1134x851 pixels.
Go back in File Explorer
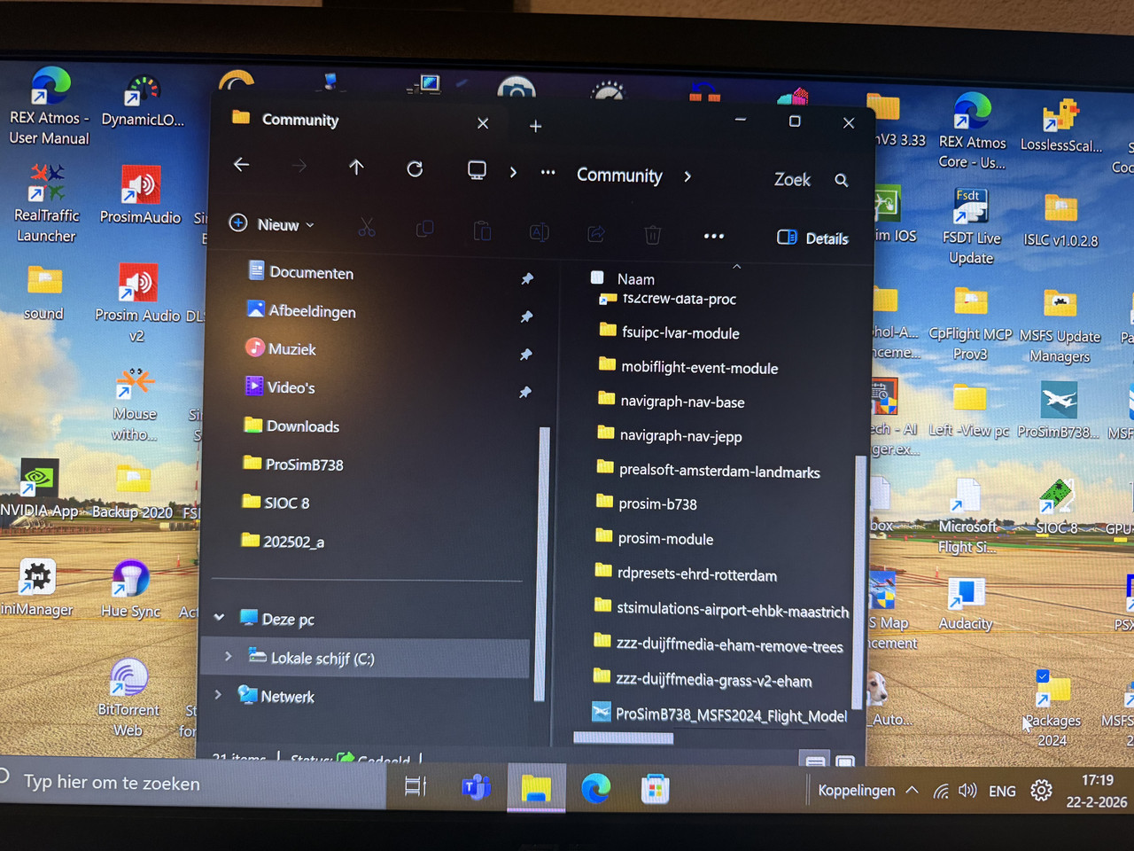click(241, 165)
